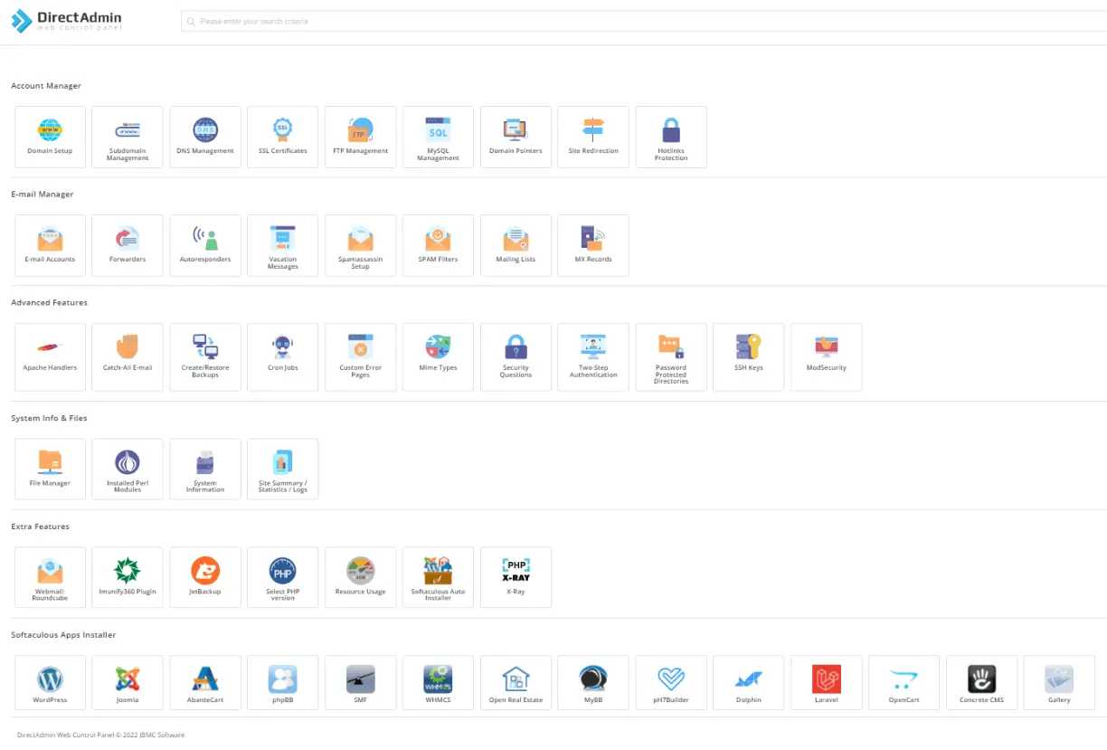
Task: Click the search magnifier icon
Action: (x=191, y=21)
